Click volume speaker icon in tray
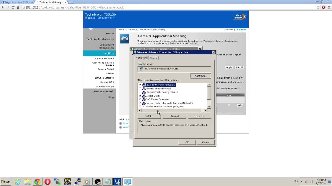 [306, 182]
